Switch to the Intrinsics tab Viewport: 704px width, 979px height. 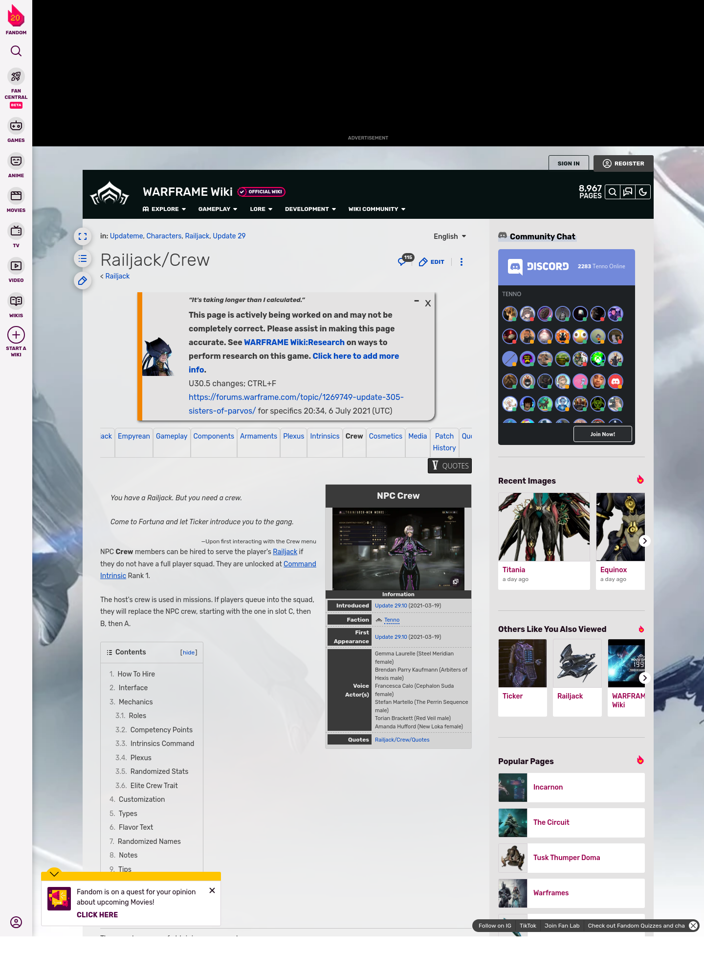tap(325, 436)
